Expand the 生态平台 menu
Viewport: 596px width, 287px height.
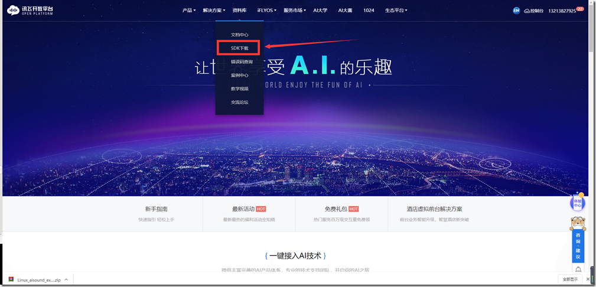(396, 10)
